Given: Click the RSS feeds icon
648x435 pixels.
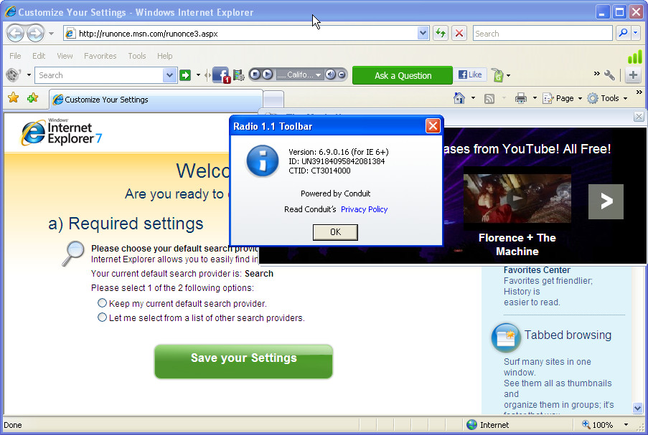Looking at the screenshot, I should point(489,99).
